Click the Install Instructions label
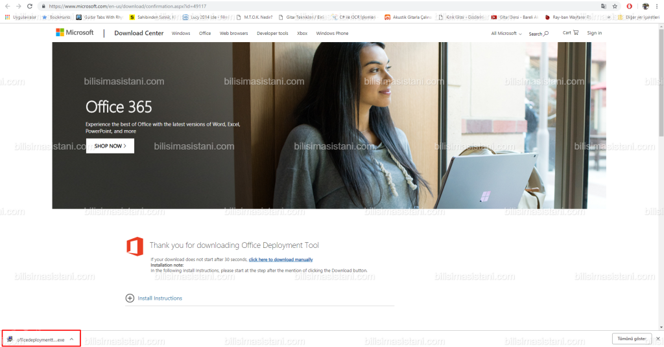Image resolution: width=664 pixels, height=347 pixels. coord(160,298)
